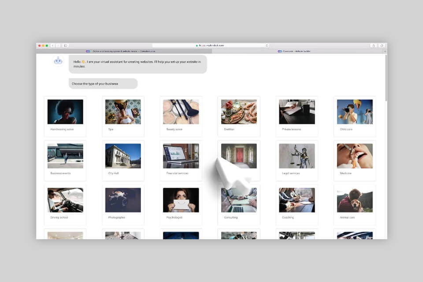Choose the Child care card
This screenshot has height=282, width=423.
tap(355, 116)
